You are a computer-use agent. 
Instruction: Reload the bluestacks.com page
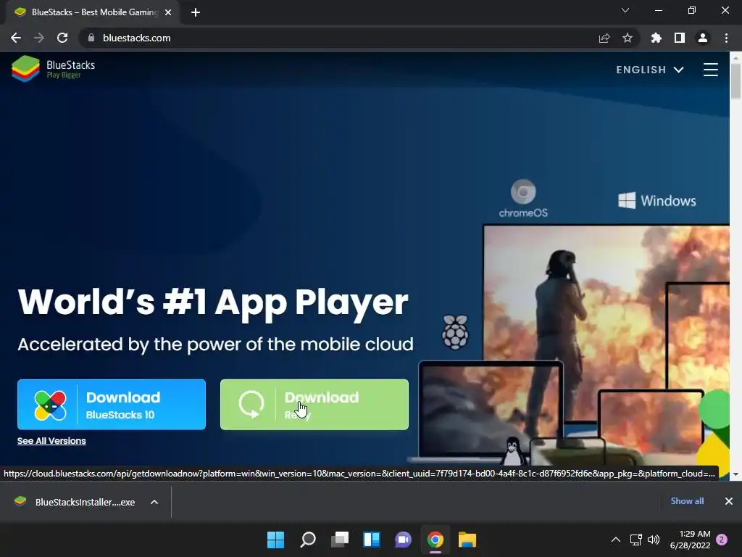point(62,38)
